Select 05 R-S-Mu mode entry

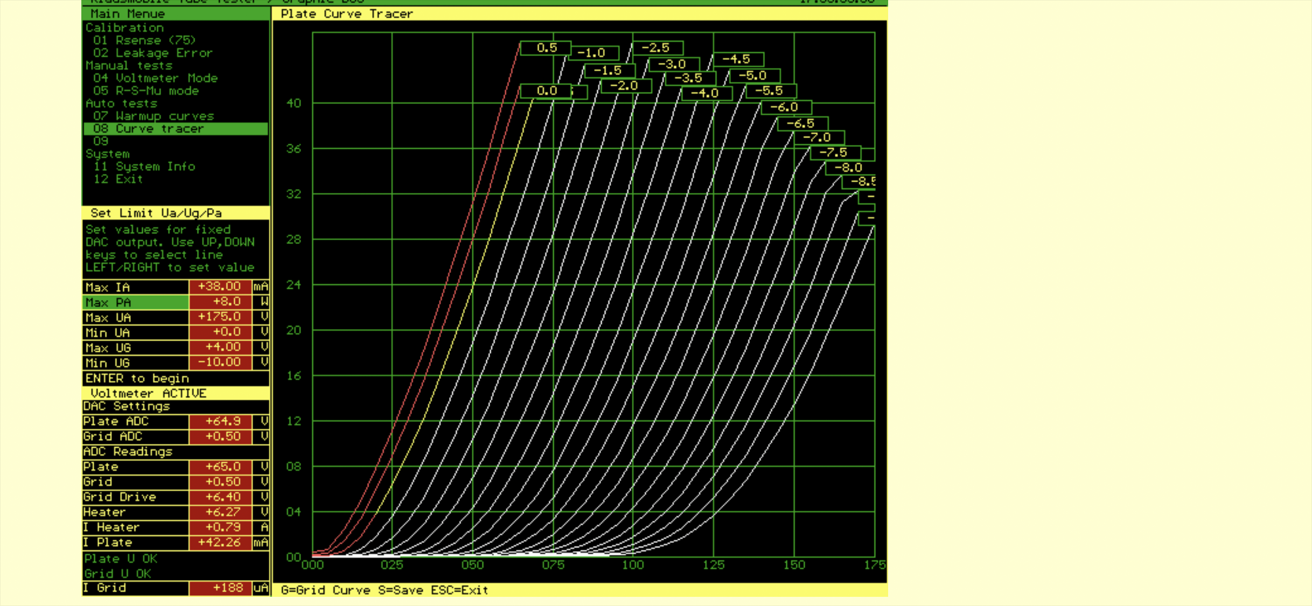coord(146,91)
